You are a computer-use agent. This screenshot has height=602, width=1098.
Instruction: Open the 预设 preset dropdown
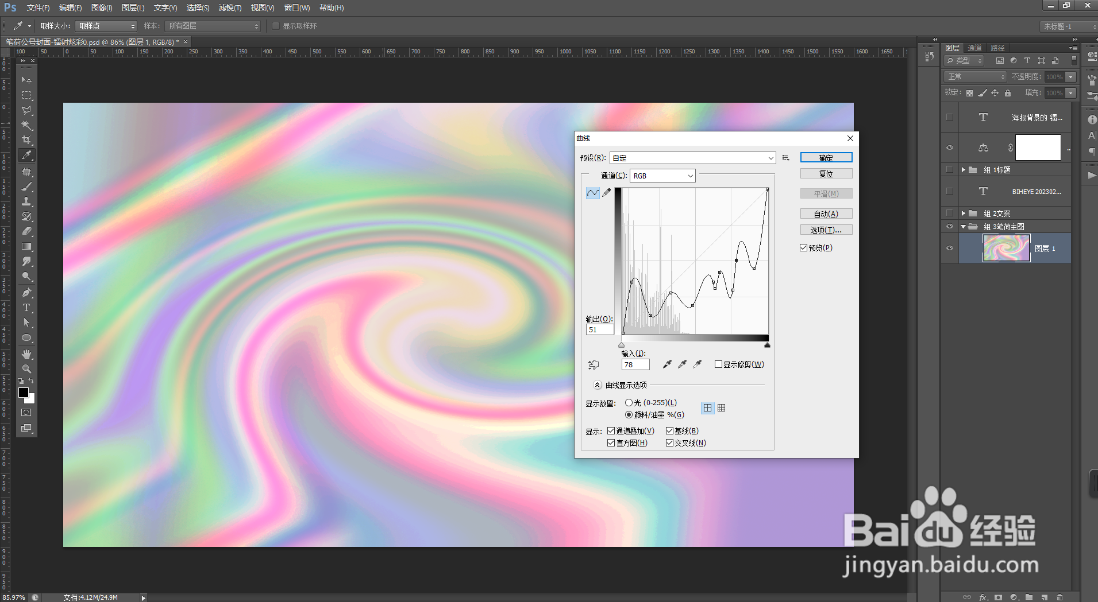(692, 158)
